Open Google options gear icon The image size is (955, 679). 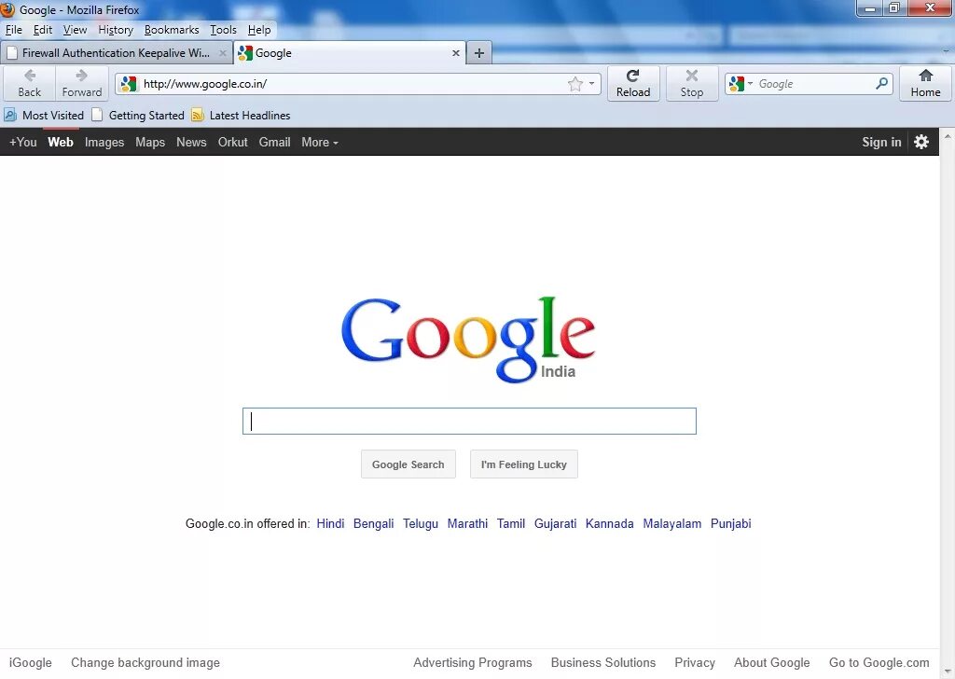tap(920, 142)
